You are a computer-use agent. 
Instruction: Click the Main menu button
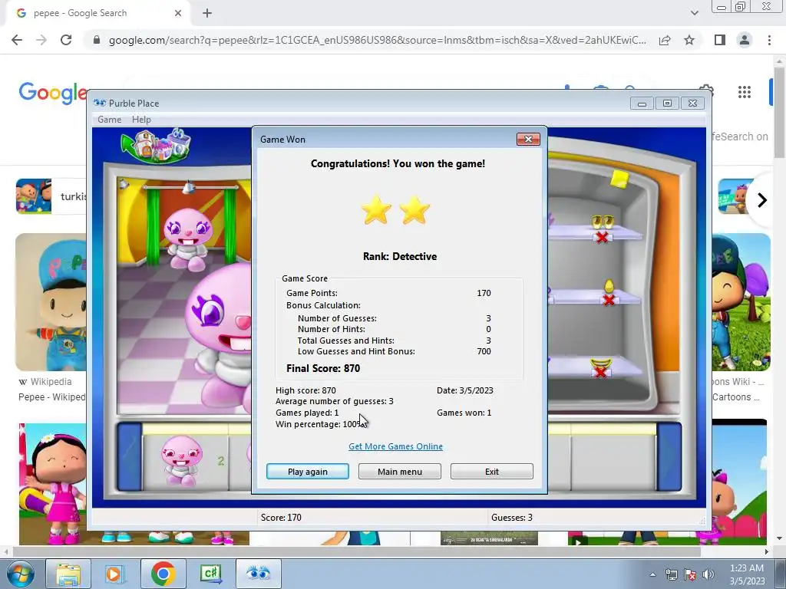pyautogui.click(x=399, y=472)
